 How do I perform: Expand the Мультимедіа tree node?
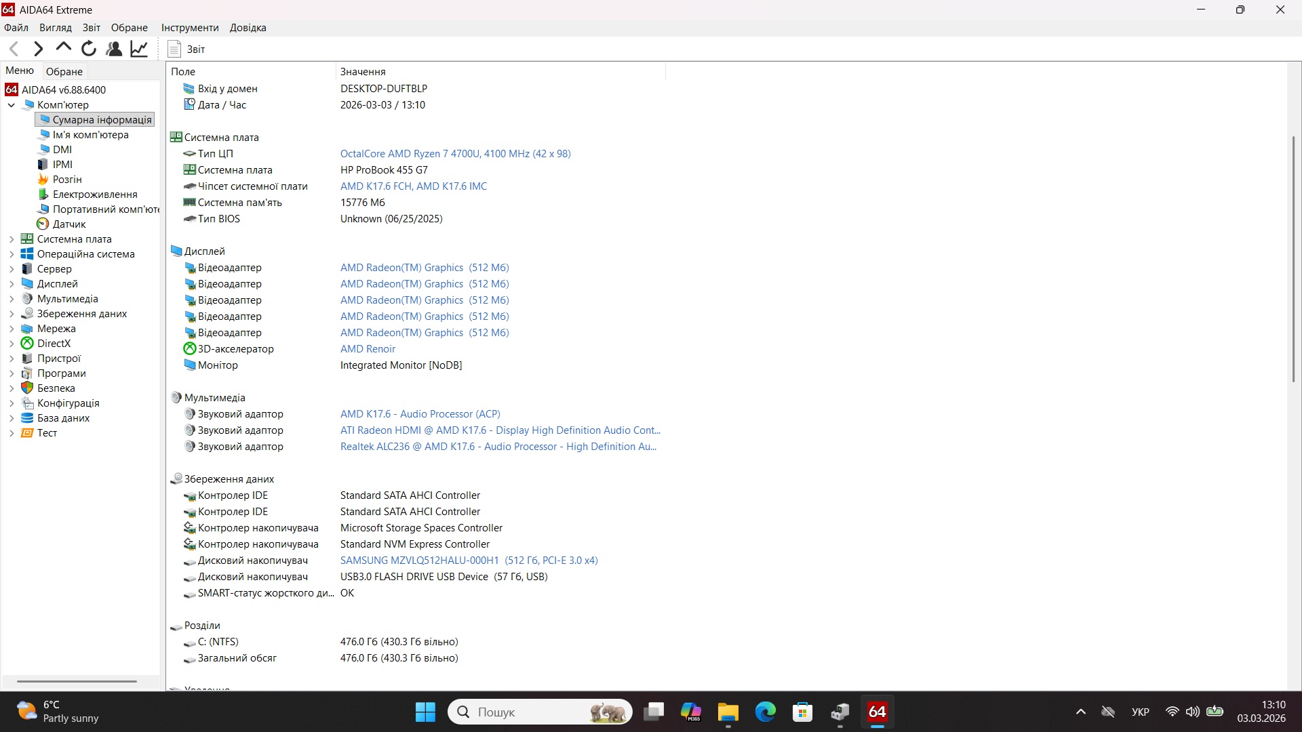click(11, 298)
